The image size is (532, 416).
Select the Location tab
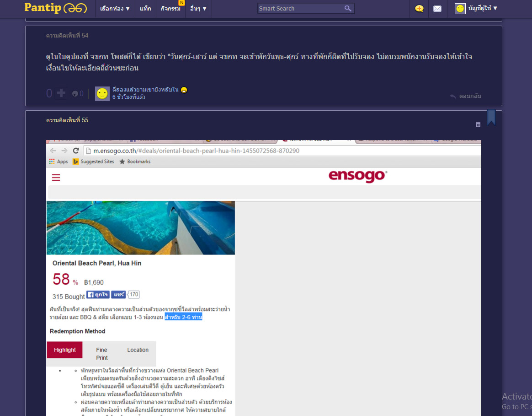(138, 350)
